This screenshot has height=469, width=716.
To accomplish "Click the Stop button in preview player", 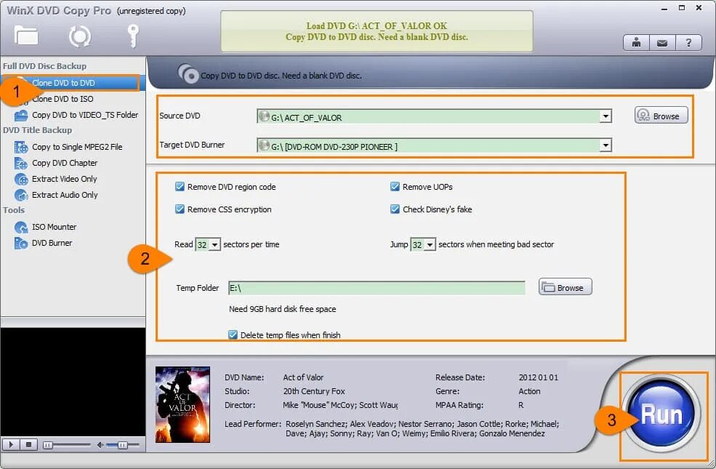I will coord(29,444).
